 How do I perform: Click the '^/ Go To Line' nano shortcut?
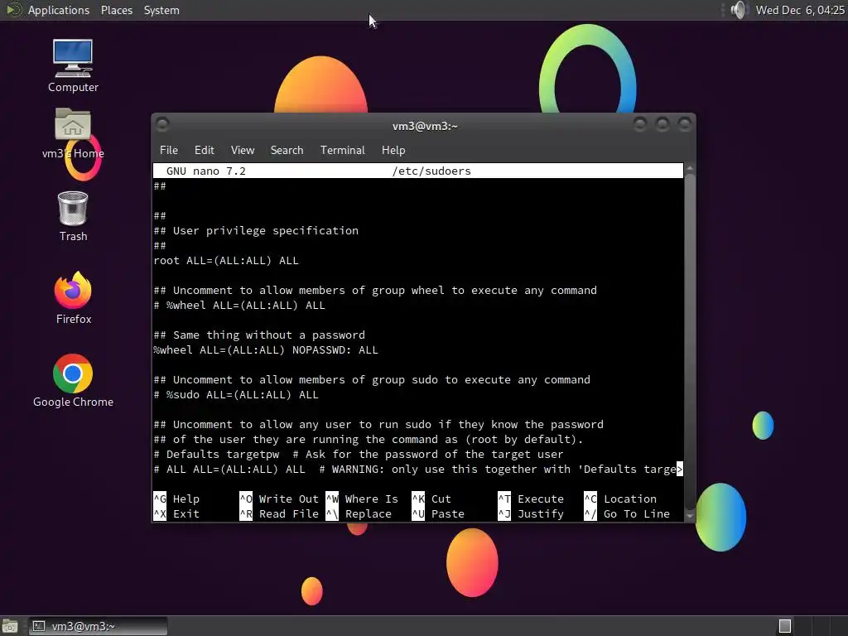click(628, 513)
